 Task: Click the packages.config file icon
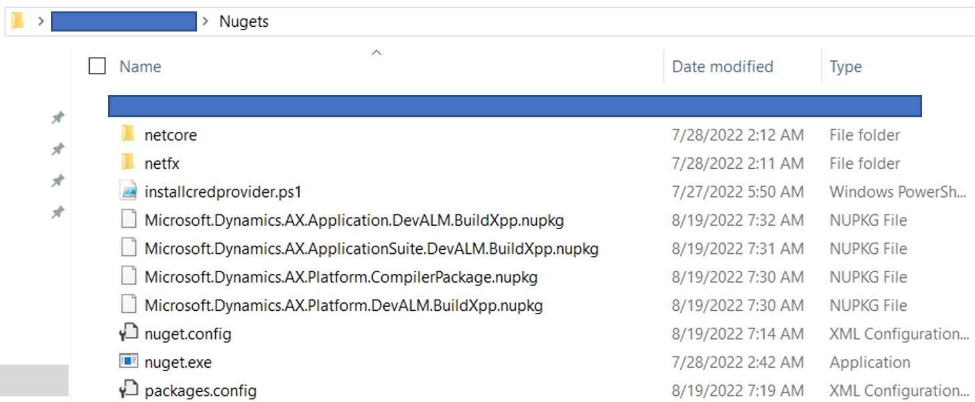(128, 391)
